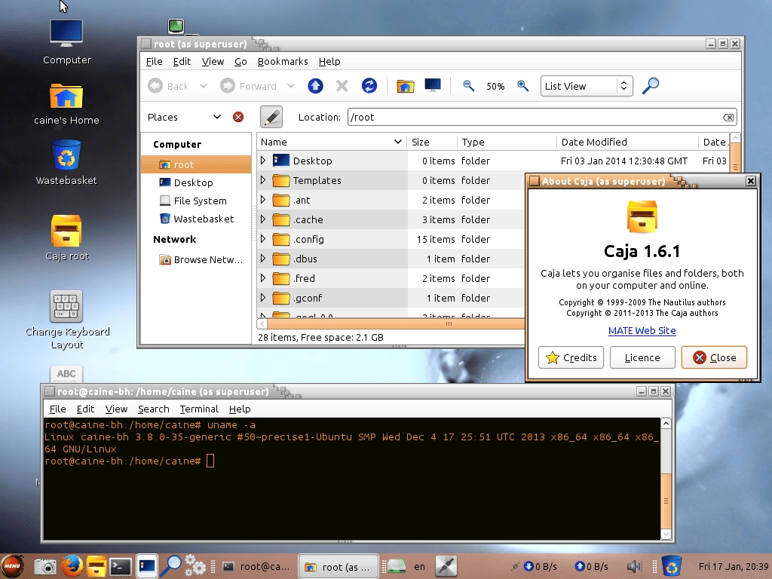This screenshot has height=579, width=772.
Task: Open the Bookmarks menu in Caja
Action: click(x=283, y=62)
